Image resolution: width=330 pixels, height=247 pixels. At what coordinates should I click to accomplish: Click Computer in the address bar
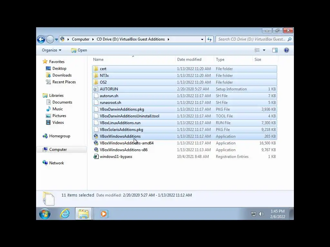click(x=81, y=39)
